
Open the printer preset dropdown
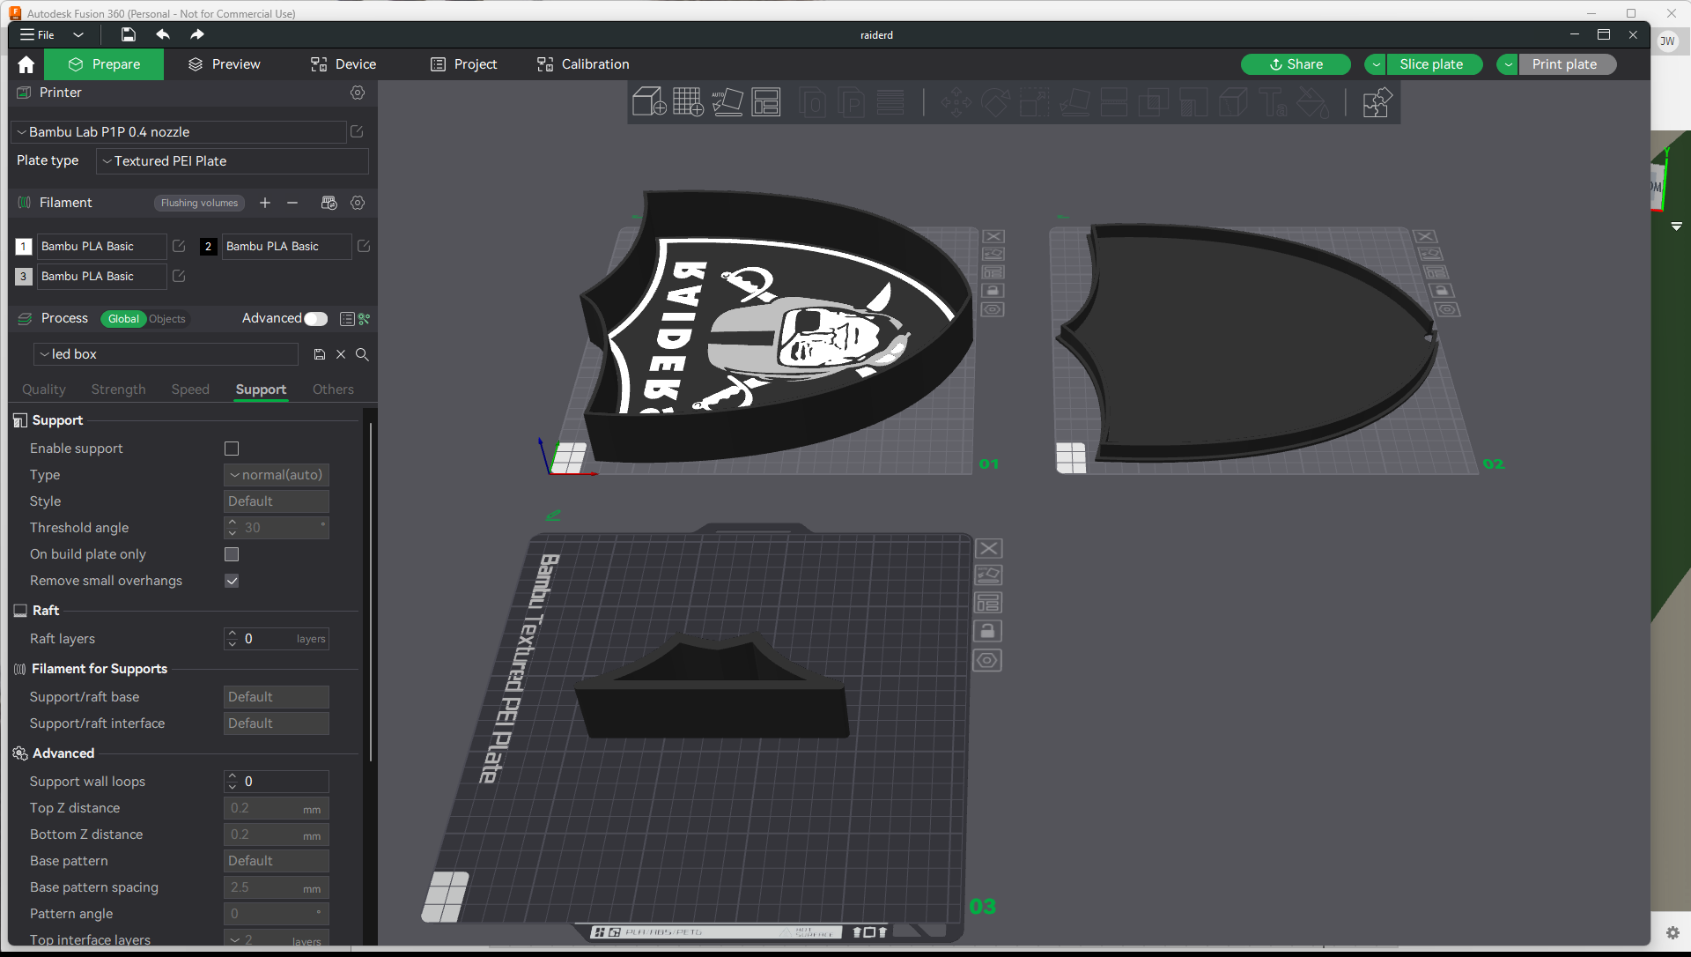tap(179, 132)
